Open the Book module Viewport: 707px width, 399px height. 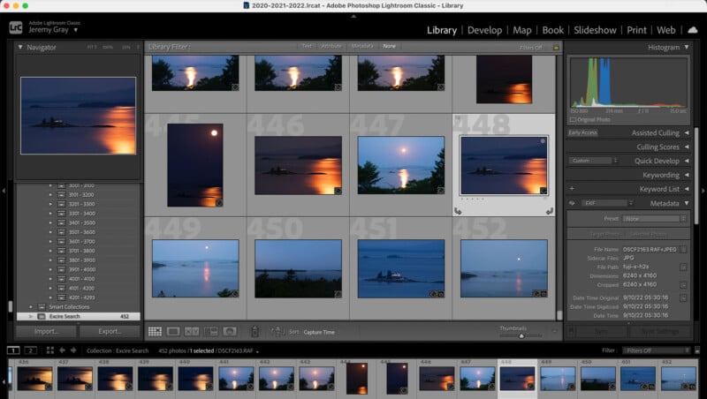click(553, 30)
